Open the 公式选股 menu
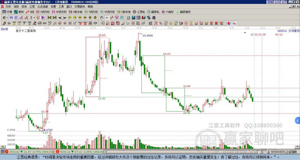This screenshot has width=300, height=160. pos(43,7)
